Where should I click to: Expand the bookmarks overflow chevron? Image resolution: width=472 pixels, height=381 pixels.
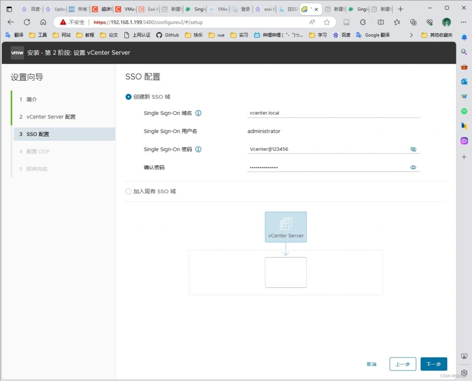[411, 35]
